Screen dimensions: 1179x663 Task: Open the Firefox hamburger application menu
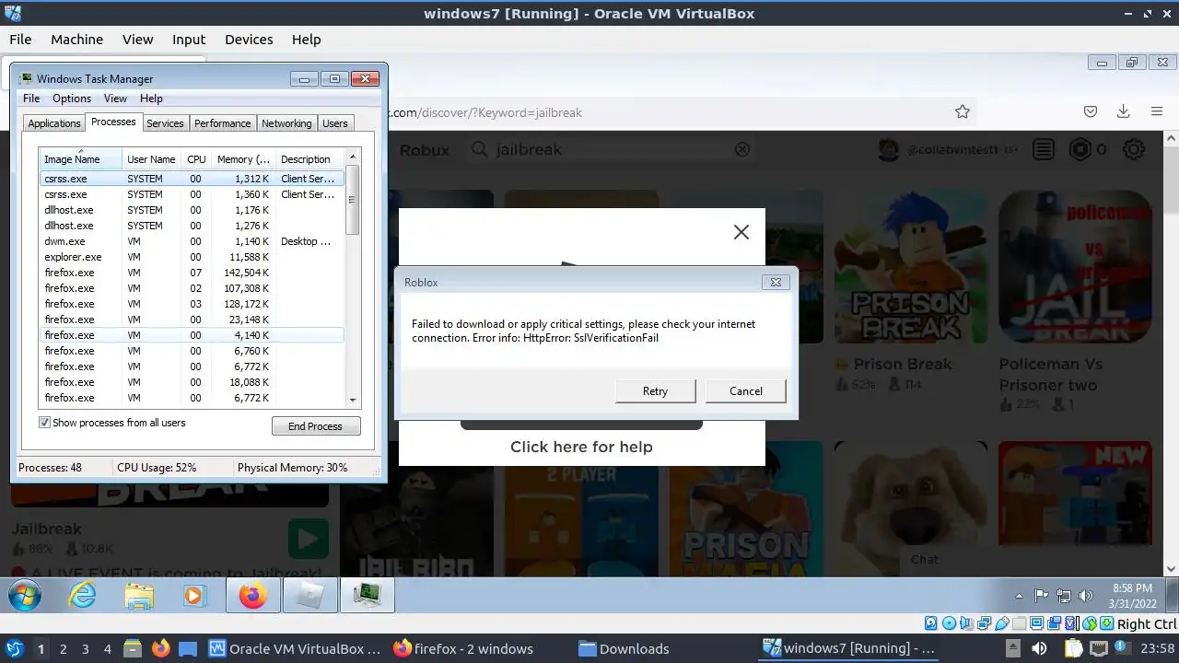pyautogui.click(x=1157, y=111)
